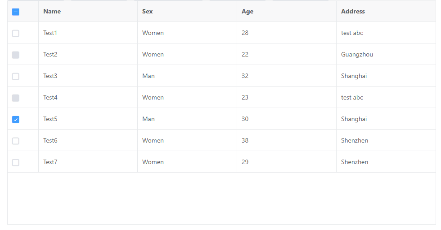Image resolution: width=441 pixels, height=230 pixels.
Task: Select the Guangzhou address cell
Action: (357, 55)
